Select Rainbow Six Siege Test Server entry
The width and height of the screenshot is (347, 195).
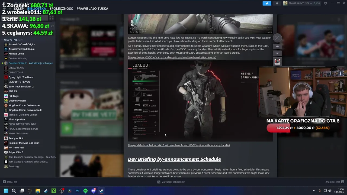click(x=32, y=157)
